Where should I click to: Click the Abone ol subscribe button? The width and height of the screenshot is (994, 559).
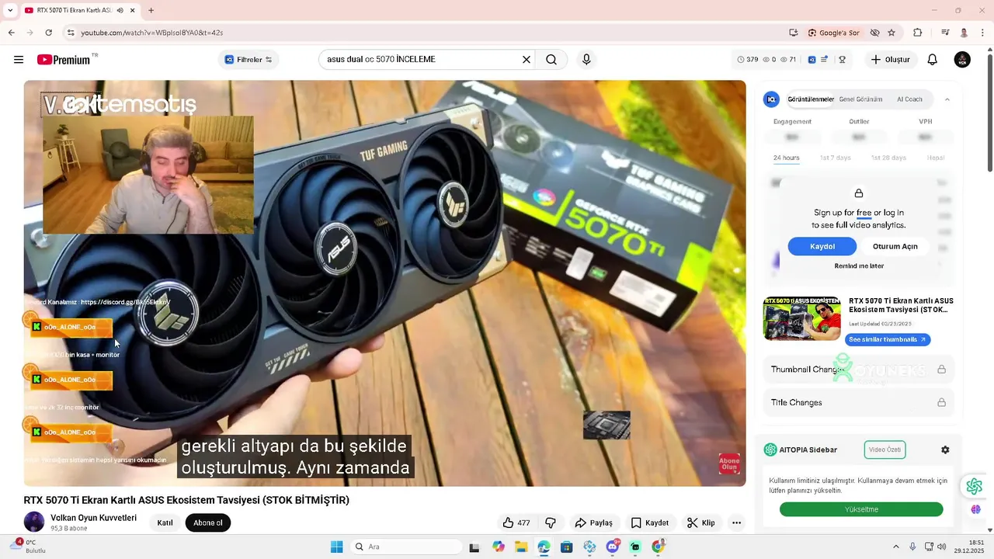pyautogui.click(x=208, y=523)
